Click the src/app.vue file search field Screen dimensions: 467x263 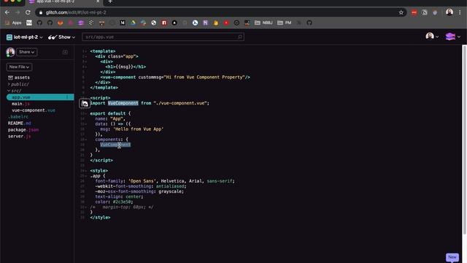(x=163, y=37)
